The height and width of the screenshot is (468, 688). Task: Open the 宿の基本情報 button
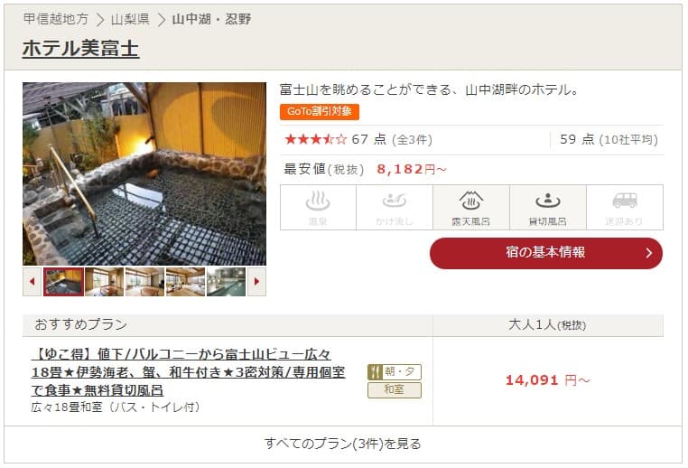[546, 253]
